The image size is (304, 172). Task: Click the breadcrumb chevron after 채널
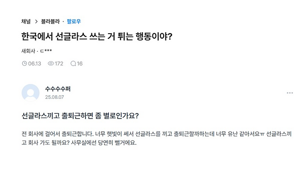pyautogui.click(x=36, y=22)
